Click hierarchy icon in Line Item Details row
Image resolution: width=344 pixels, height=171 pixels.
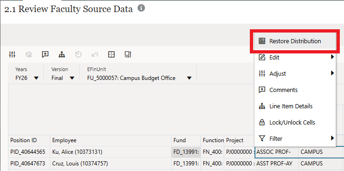pyautogui.click(x=262, y=106)
